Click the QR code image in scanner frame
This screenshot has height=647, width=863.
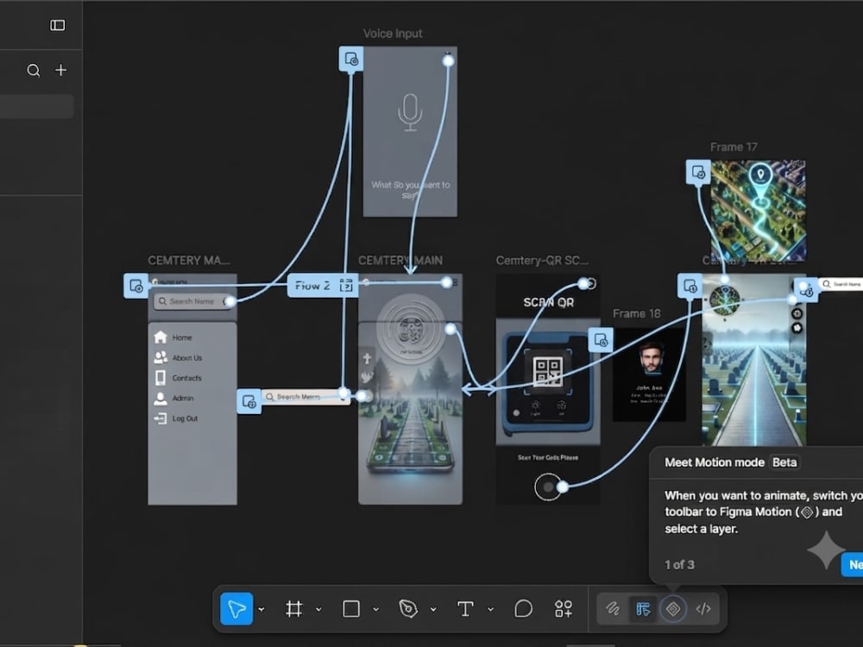548,371
